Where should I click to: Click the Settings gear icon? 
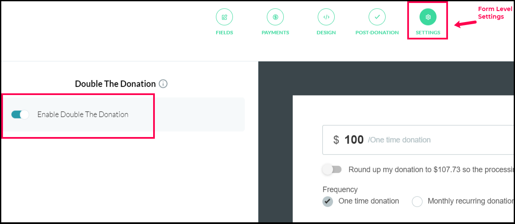(x=428, y=17)
